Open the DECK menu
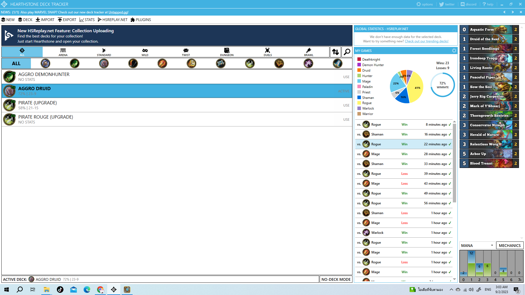The image size is (525, 295). (25, 20)
